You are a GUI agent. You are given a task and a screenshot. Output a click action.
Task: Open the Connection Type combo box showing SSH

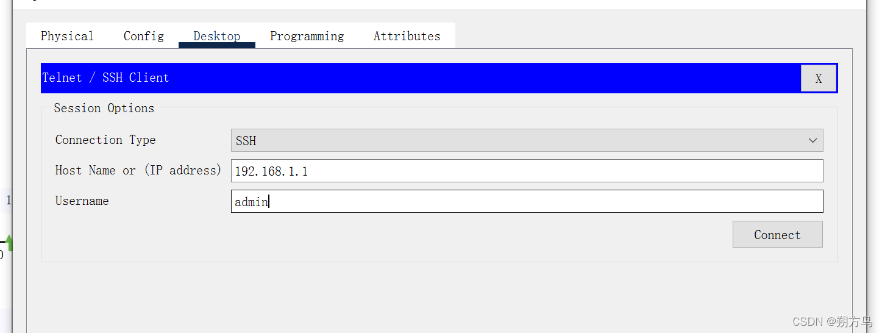(x=518, y=140)
